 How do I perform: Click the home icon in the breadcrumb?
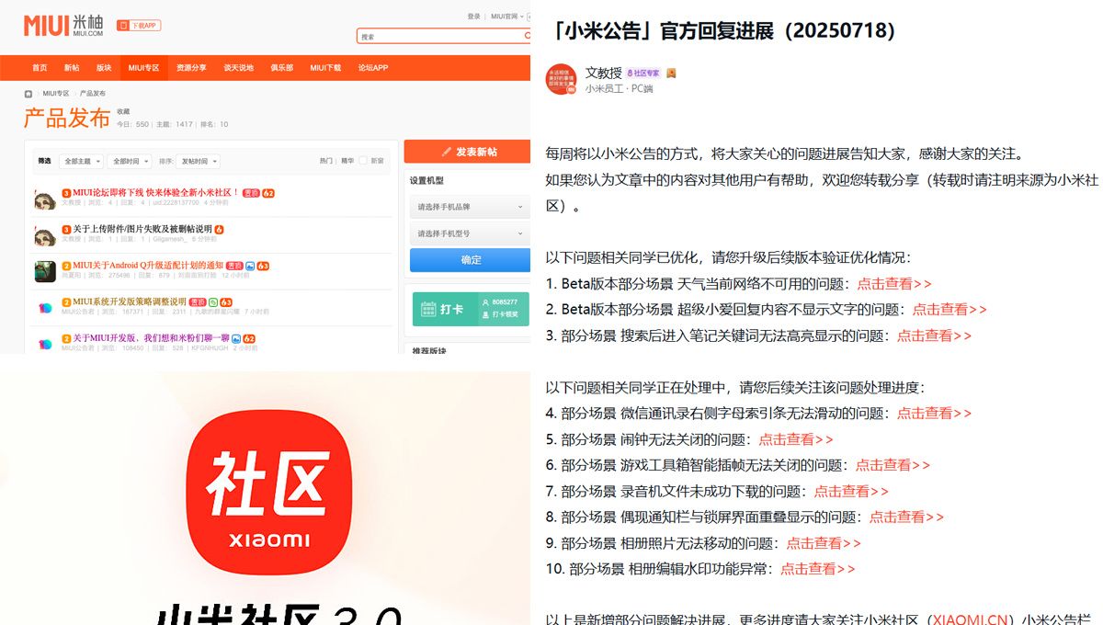28,93
